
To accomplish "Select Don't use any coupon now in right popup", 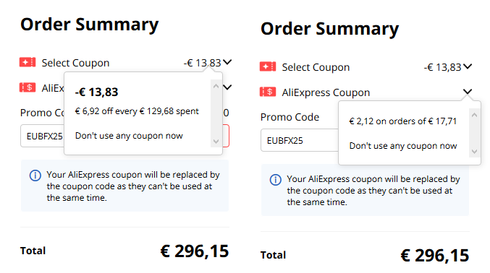I will 403,146.
